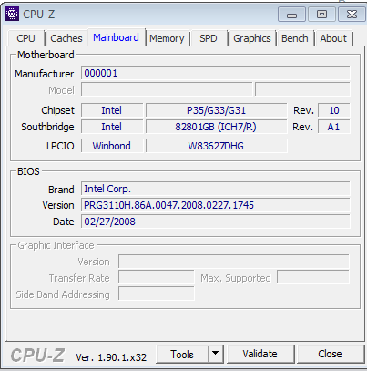
Task: Click the version text Ver. 1.90.1.x32
Action: point(111,357)
